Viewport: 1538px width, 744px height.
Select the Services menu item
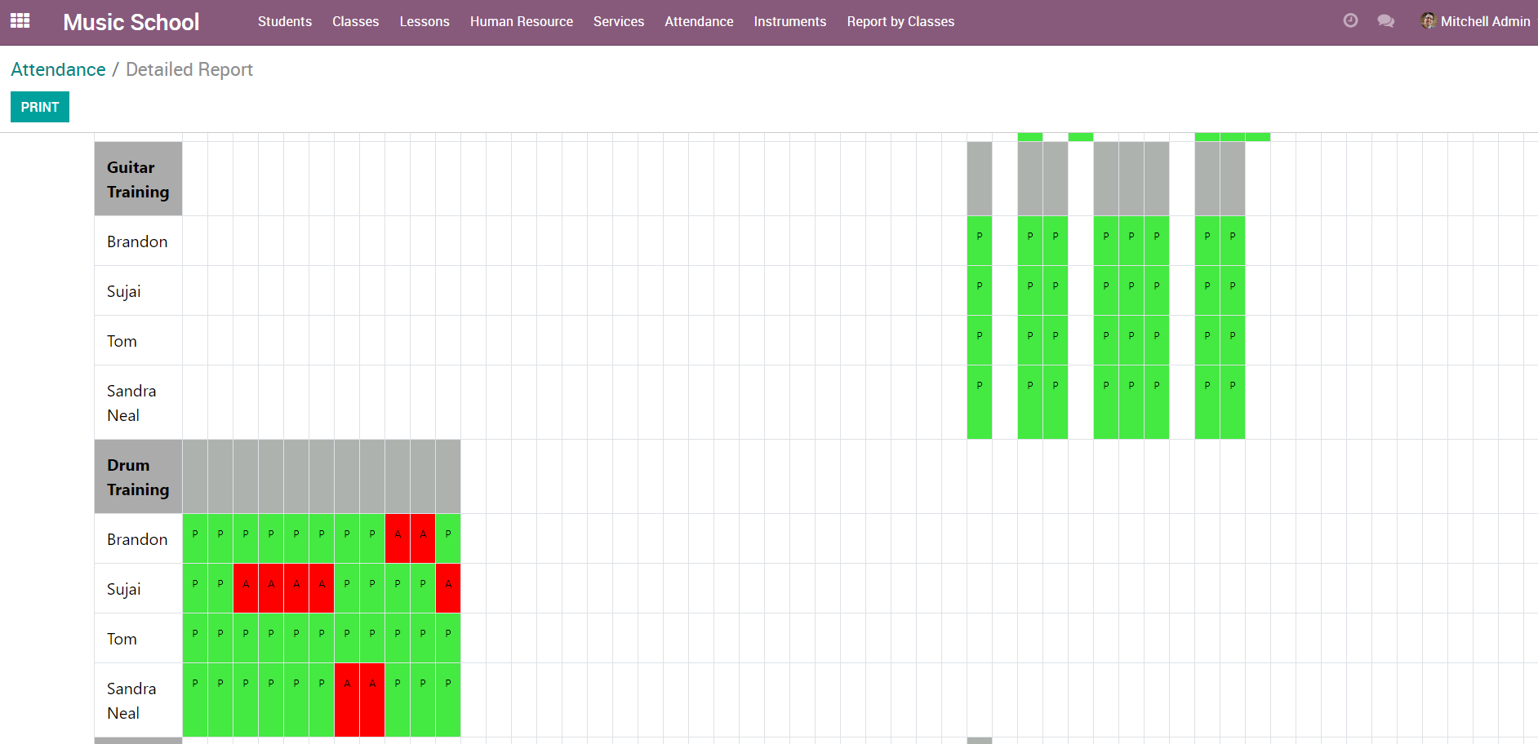(618, 21)
